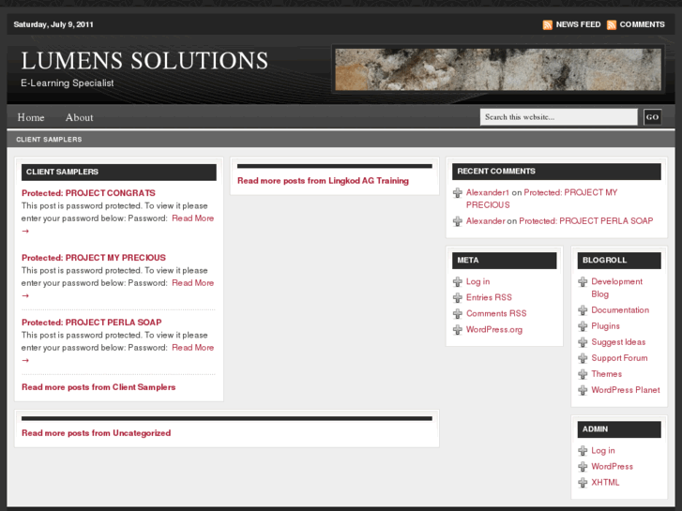682x511 pixels.
Task: Click plus icon beside Entries RSS
Action: [x=458, y=298]
